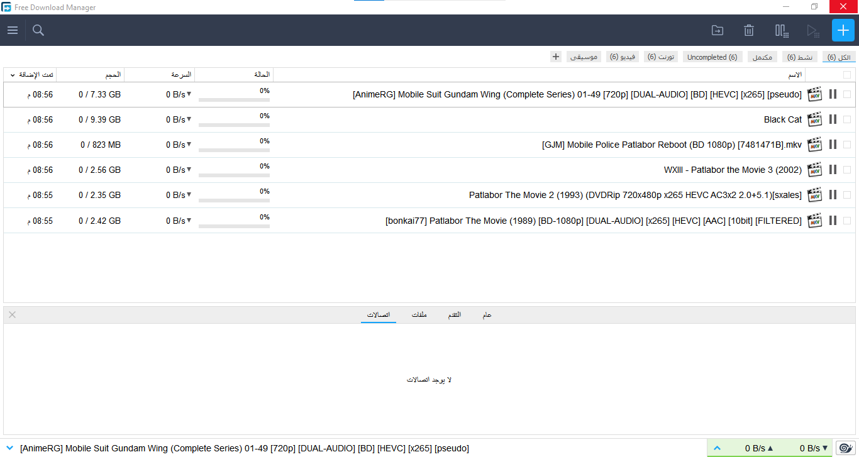Screen dimensions: 859x457
Task: Click the الحجم column header
Action: click(x=91, y=75)
